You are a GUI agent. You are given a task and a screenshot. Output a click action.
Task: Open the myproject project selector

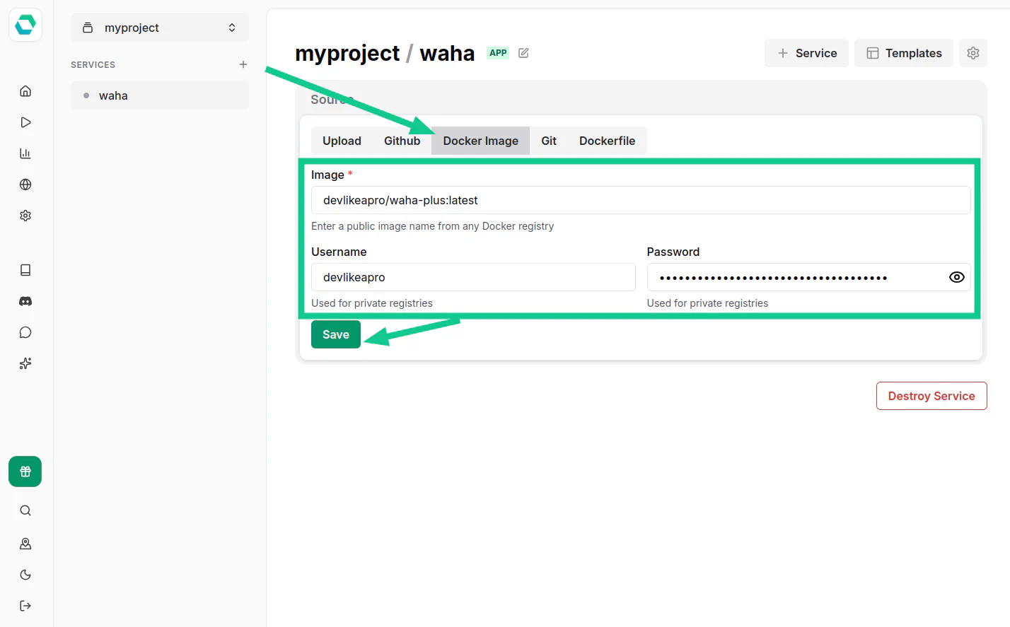(x=159, y=27)
